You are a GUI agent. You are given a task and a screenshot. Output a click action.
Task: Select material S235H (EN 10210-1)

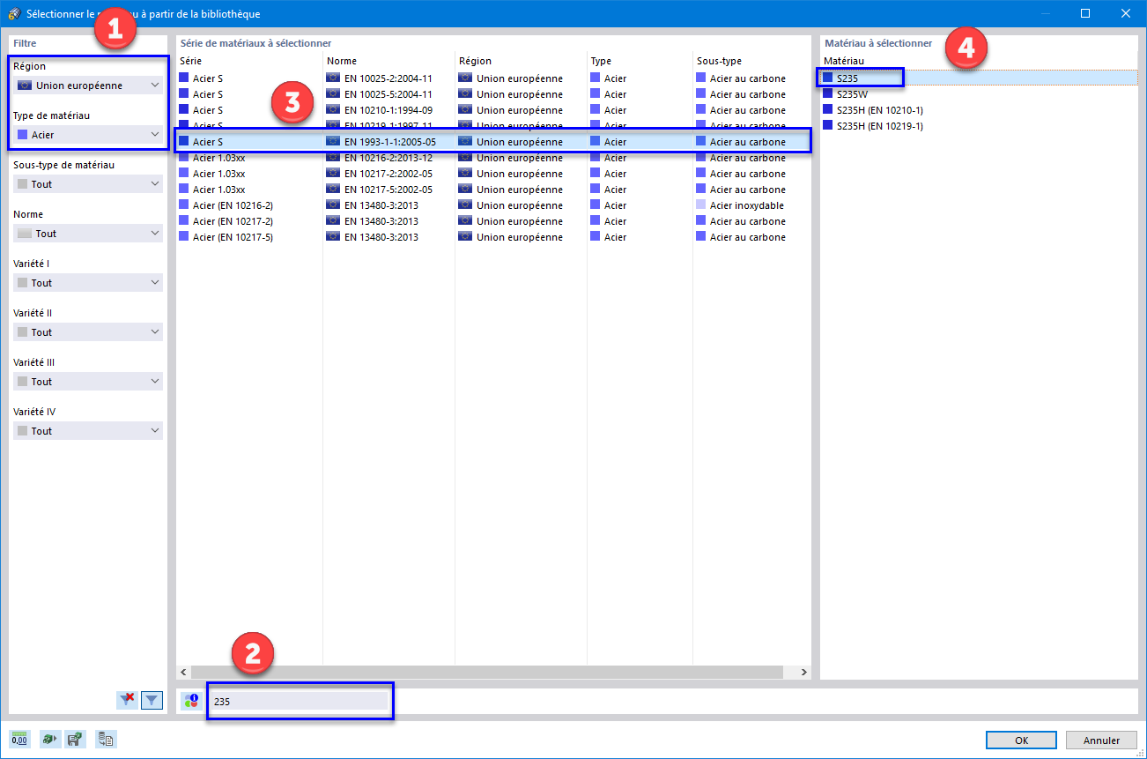[978, 110]
